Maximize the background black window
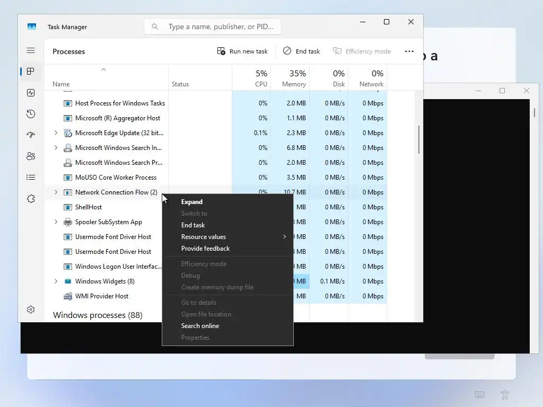Viewport: 543px width, 407px height. [502, 91]
